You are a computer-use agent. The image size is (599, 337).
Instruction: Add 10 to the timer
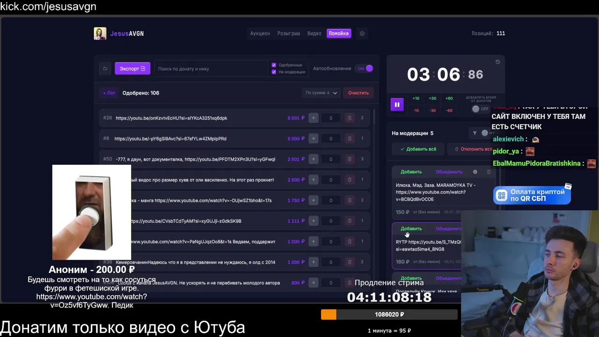pos(416,98)
